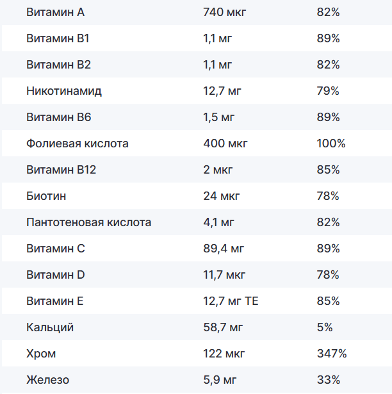Screen dimensions: 392x394
Task: Select the Фолиевая кислота text
Action: pyautogui.click(x=78, y=144)
